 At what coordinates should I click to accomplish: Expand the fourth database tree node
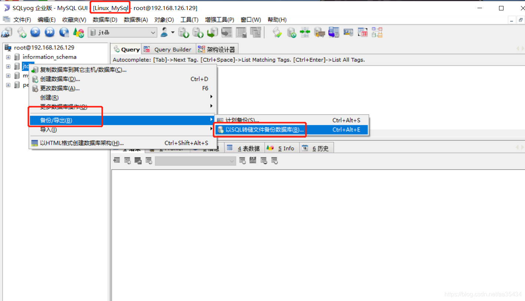[x=8, y=85]
